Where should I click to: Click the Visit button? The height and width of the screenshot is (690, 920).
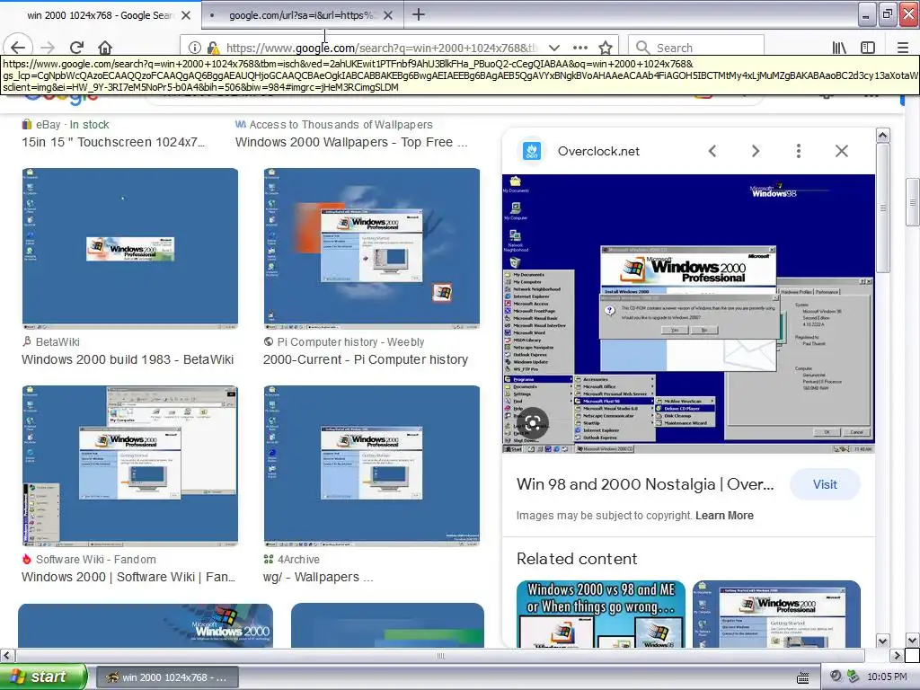825,484
